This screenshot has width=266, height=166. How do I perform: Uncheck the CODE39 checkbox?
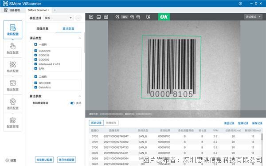click(x=35, y=55)
